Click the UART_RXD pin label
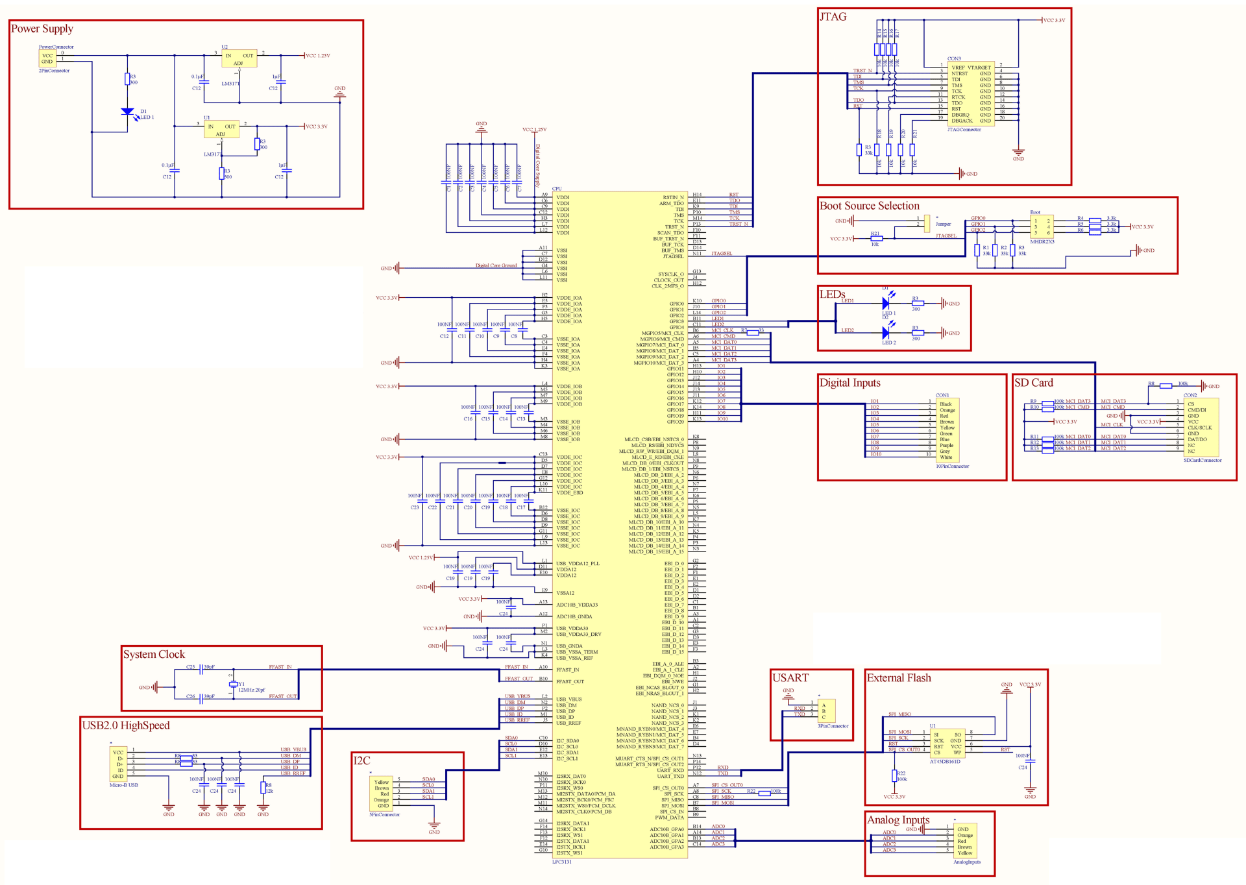The height and width of the screenshot is (885, 1246). (670, 770)
